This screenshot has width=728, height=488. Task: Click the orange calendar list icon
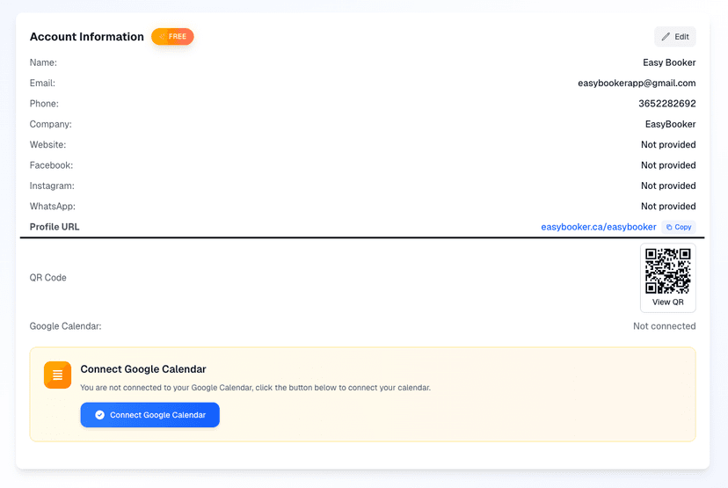[x=57, y=375]
